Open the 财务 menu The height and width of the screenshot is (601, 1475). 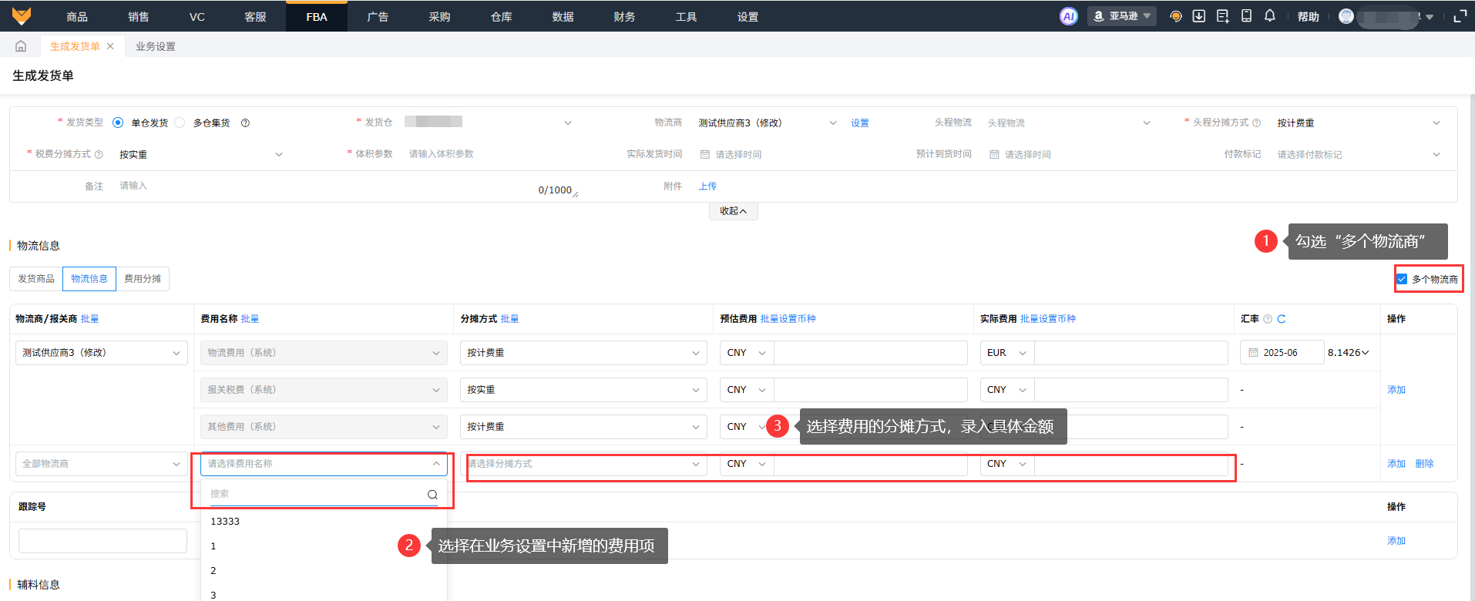tap(624, 16)
